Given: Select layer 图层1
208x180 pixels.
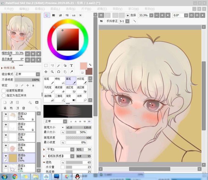Looking at the screenshot, I should (x=19, y=168).
